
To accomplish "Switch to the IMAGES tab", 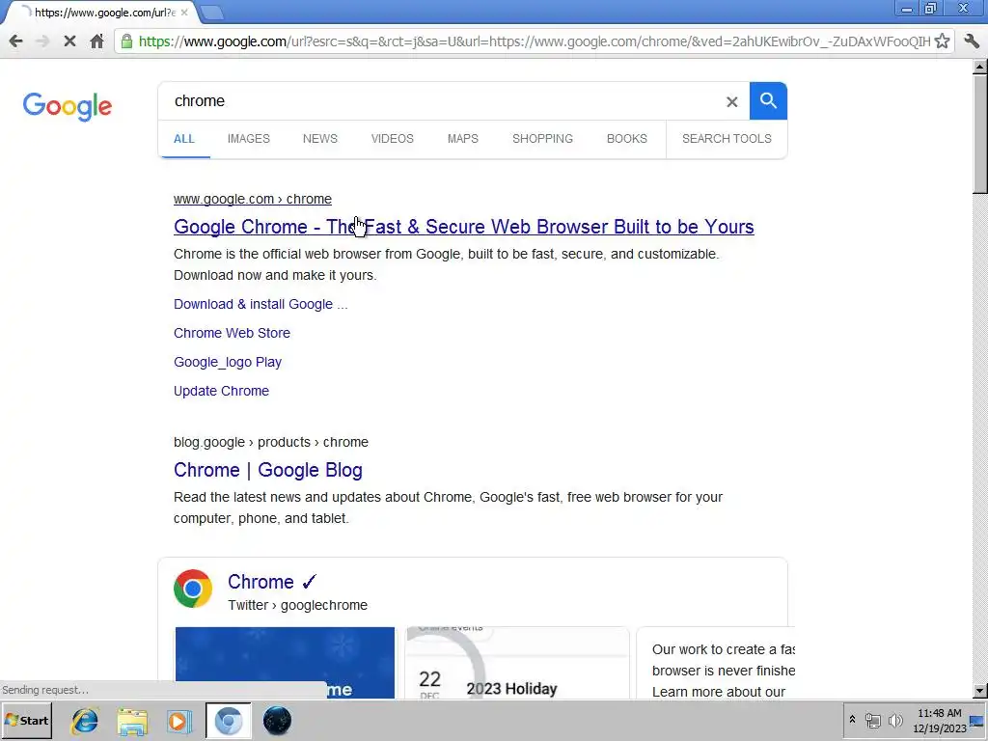I will click(x=248, y=139).
